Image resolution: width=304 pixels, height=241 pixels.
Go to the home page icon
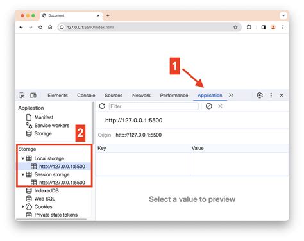point(50,27)
